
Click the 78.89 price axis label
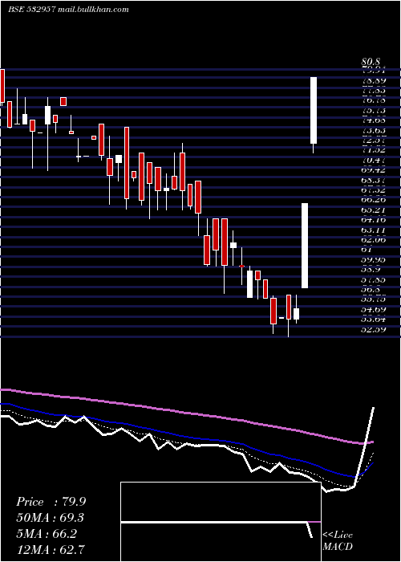point(374,81)
